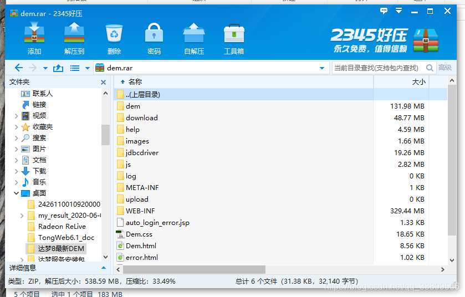Click the 2345好压 brand logo
The image size is (465, 297).
click(384, 40)
